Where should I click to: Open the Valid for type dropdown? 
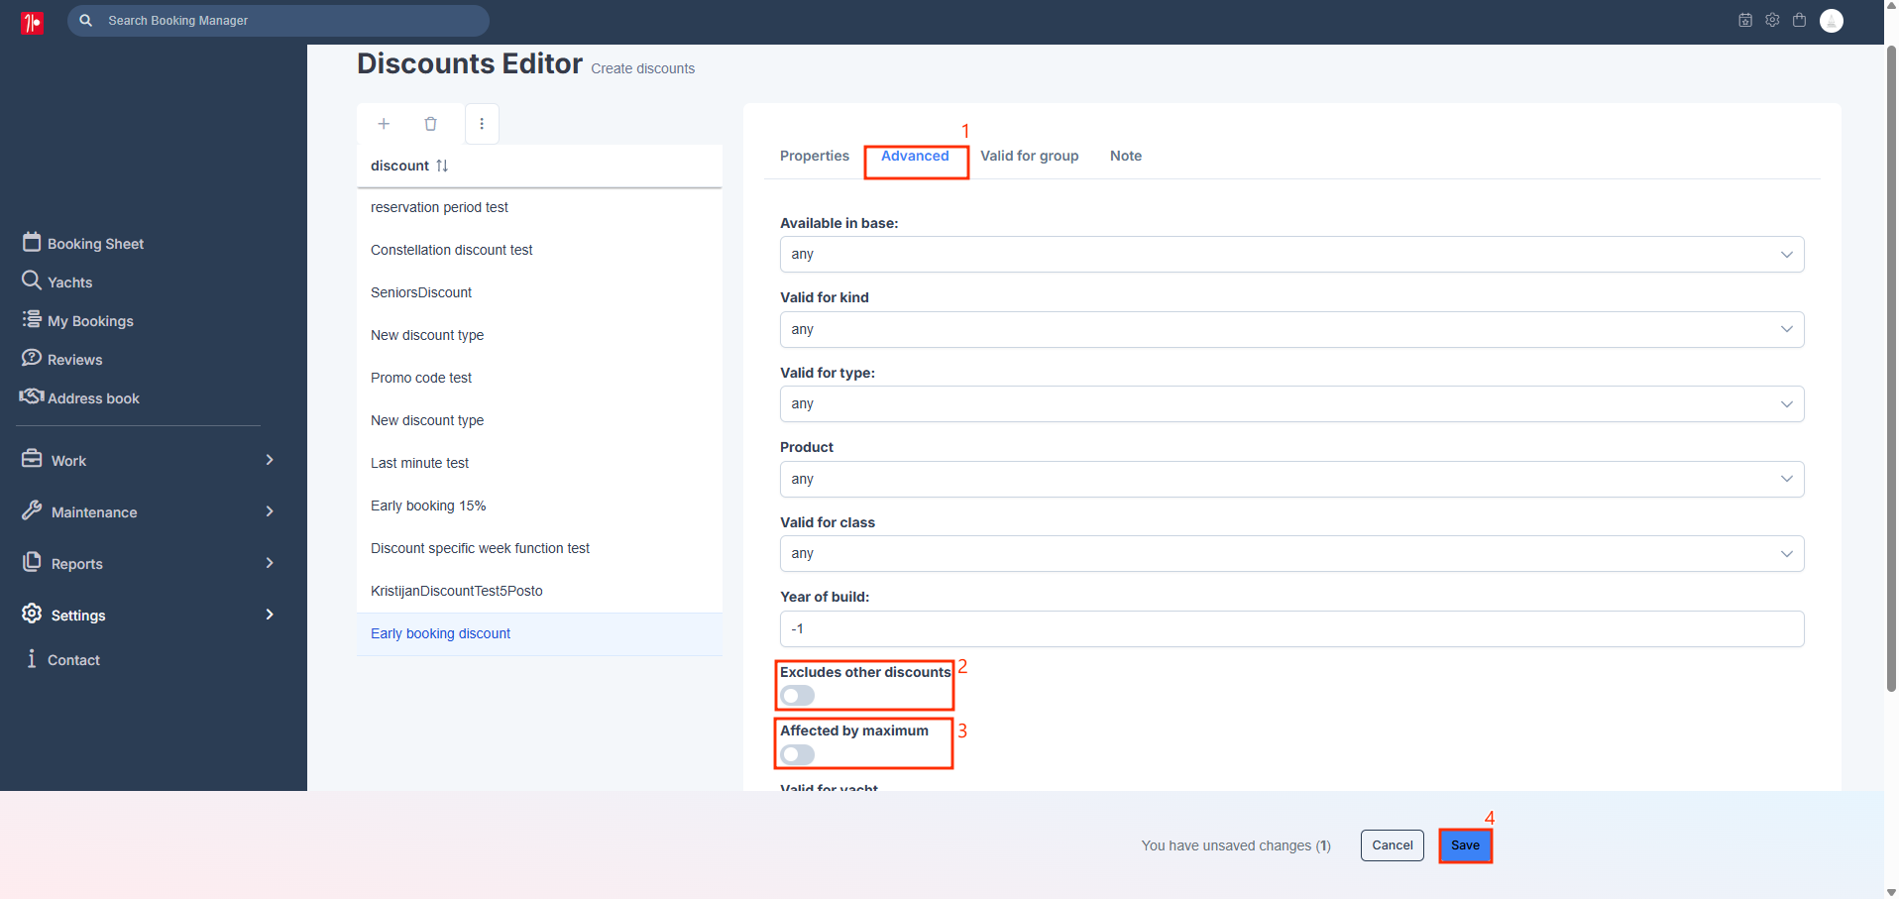tap(1291, 404)
